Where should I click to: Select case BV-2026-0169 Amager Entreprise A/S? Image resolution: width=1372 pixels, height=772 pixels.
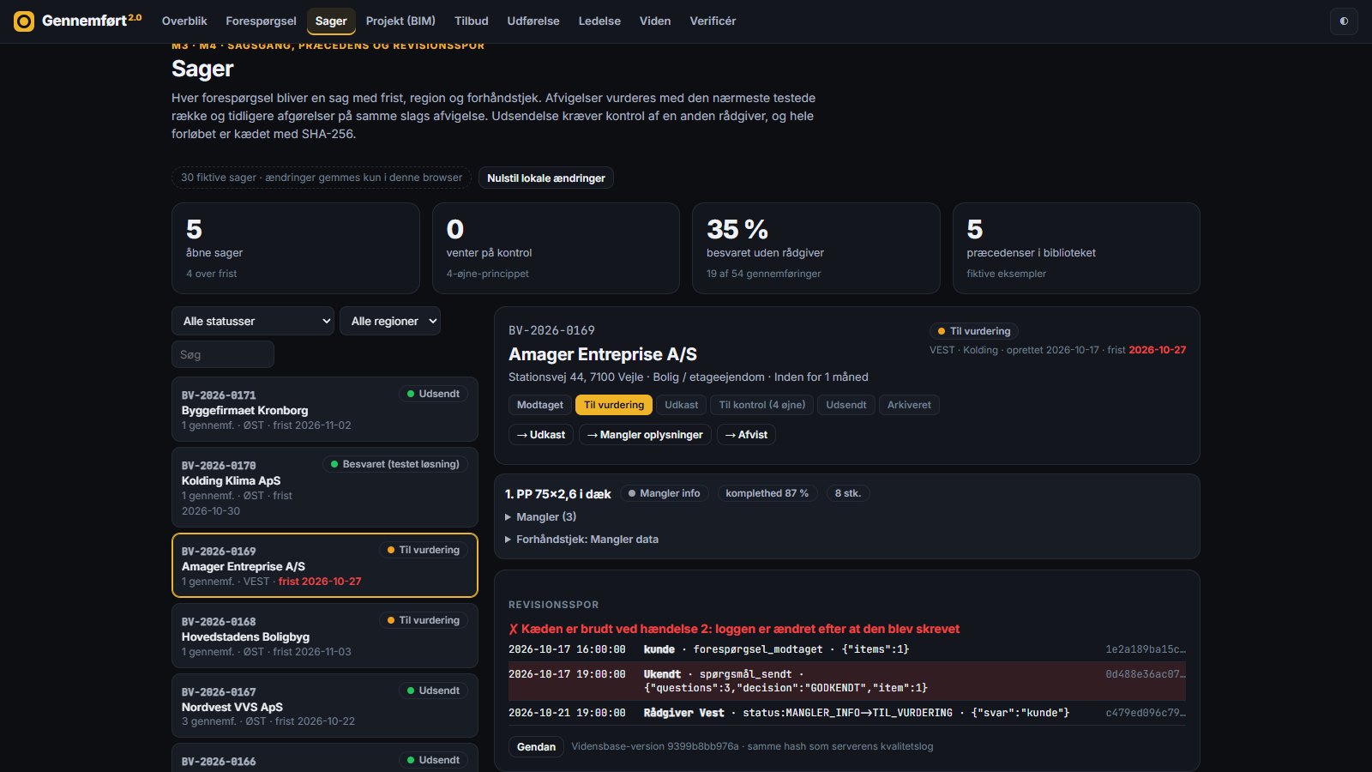click(x=325, y=565)
